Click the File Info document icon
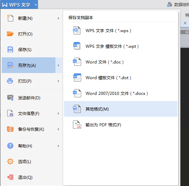 point(10,113)
